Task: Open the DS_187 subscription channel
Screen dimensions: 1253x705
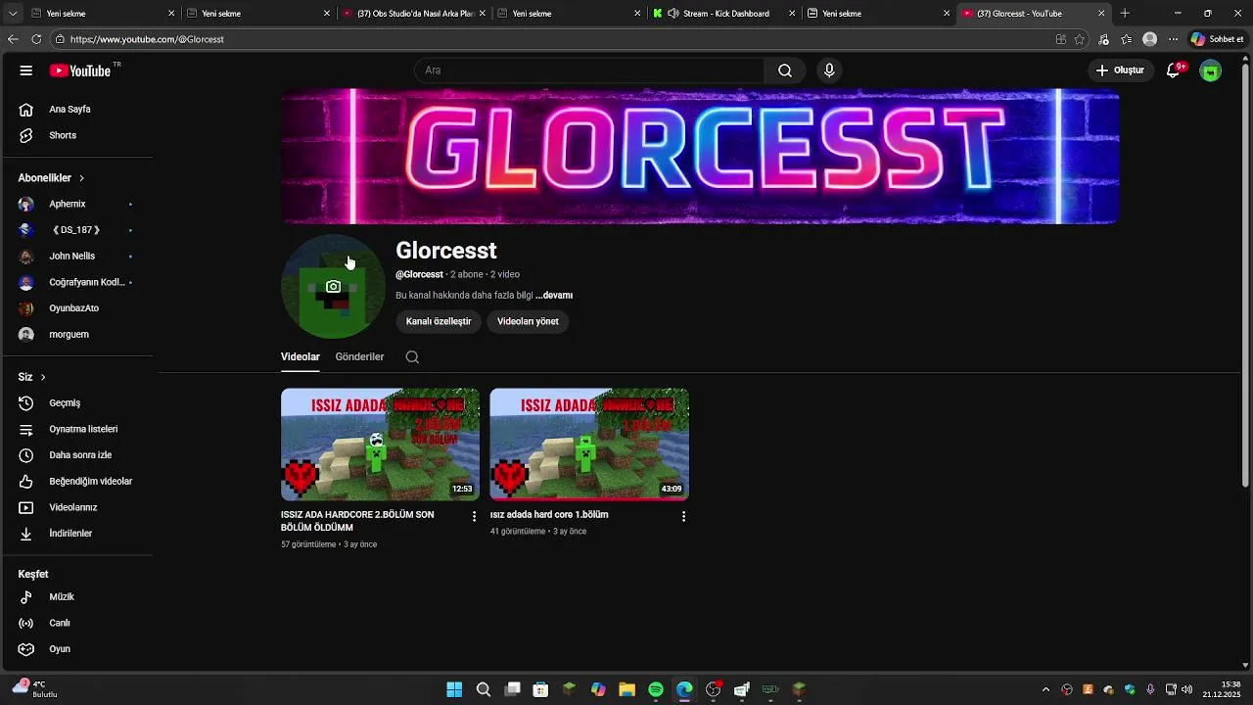Action: click(x=76, y=230)
